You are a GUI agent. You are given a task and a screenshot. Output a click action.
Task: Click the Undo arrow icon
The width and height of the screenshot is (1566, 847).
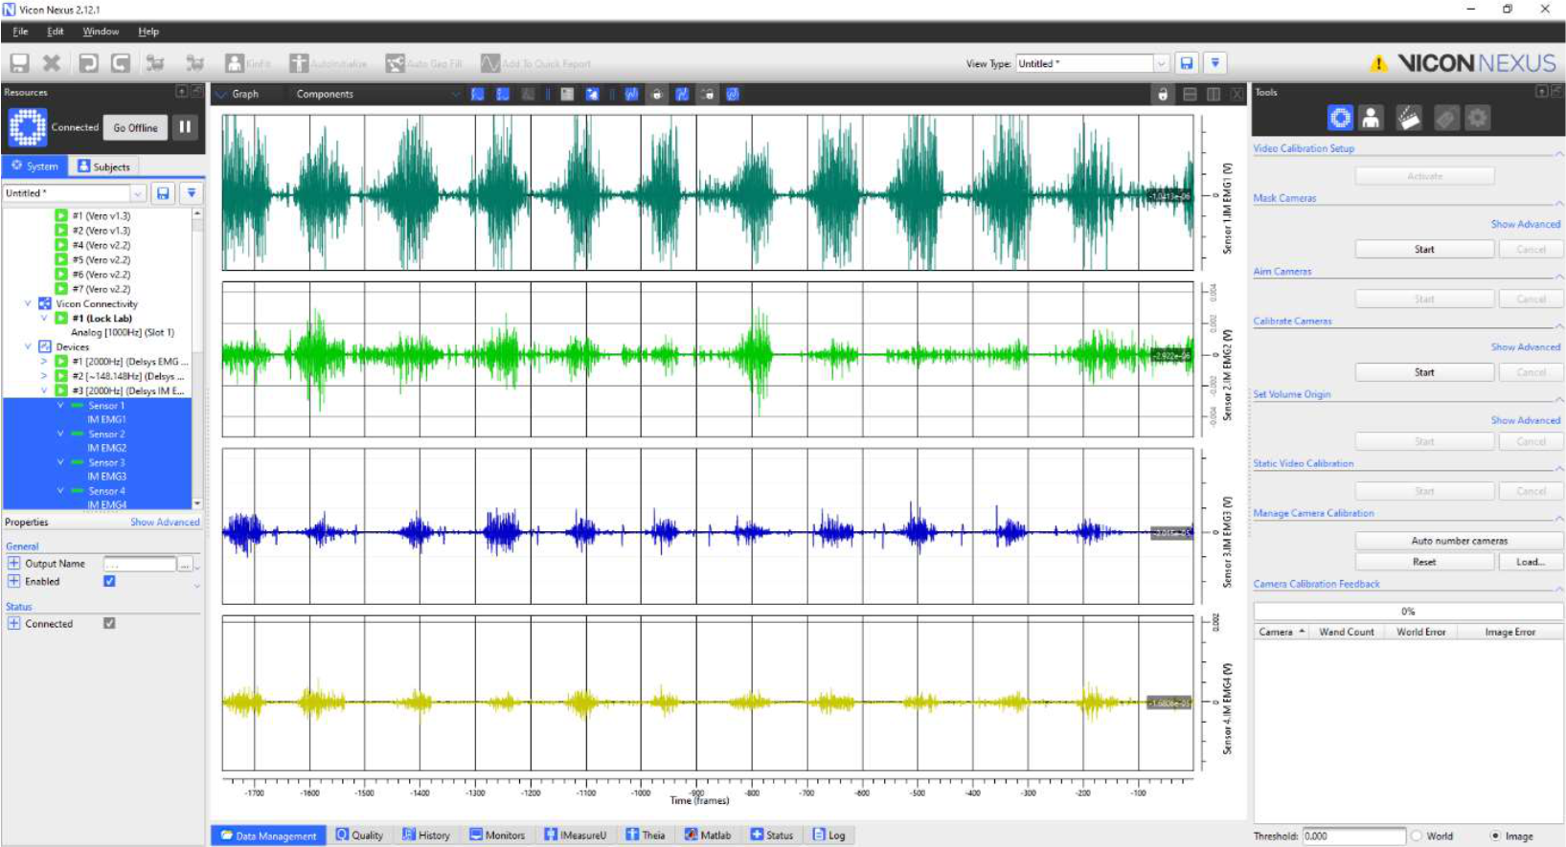[x=88, y=63]
